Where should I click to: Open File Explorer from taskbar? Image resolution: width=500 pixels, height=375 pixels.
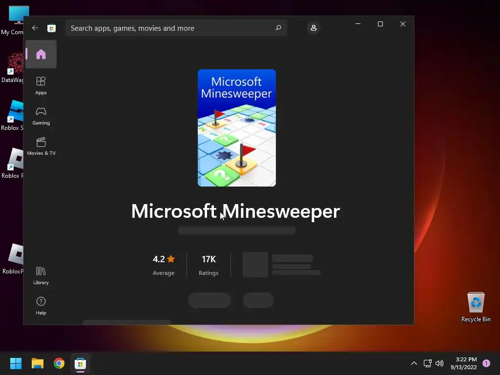(x=38, y=363)
